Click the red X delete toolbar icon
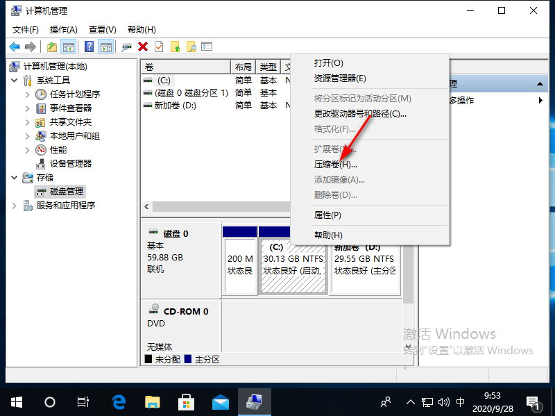The width and height of the screenshot is (555, 416). pos(142,47)
